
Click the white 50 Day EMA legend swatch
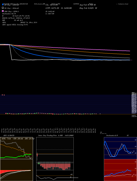pyautogui.click(x=3, y=8)
